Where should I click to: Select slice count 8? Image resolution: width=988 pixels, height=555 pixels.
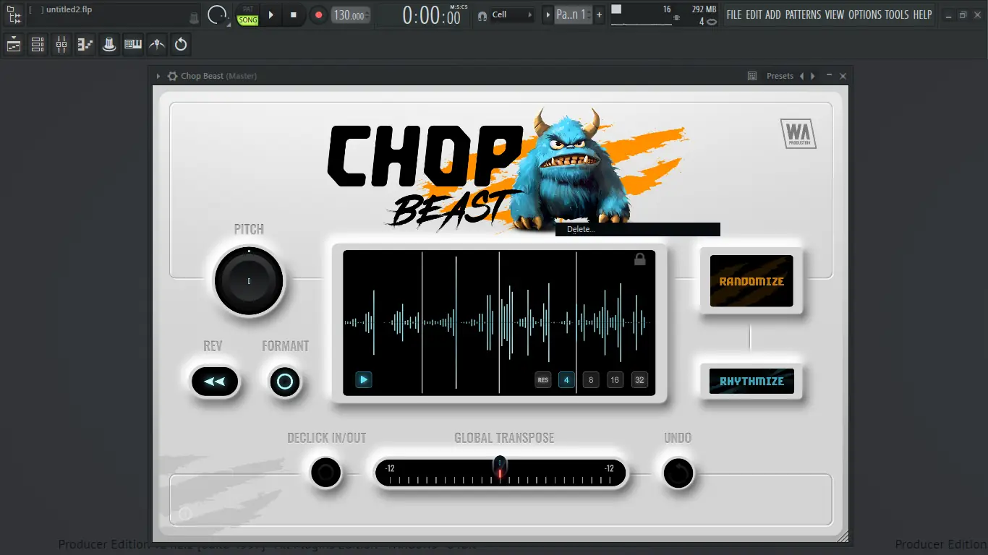tap(591, 380)
